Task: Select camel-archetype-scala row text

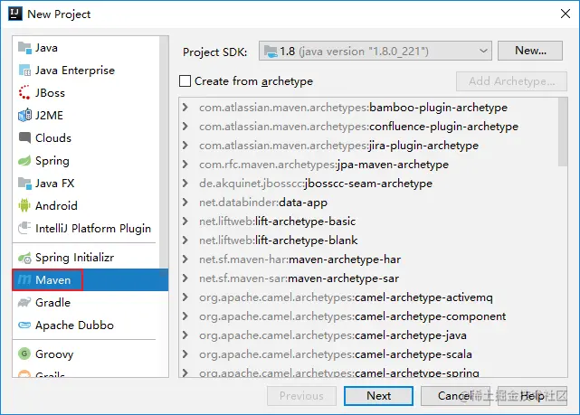Action: [336, 354]
